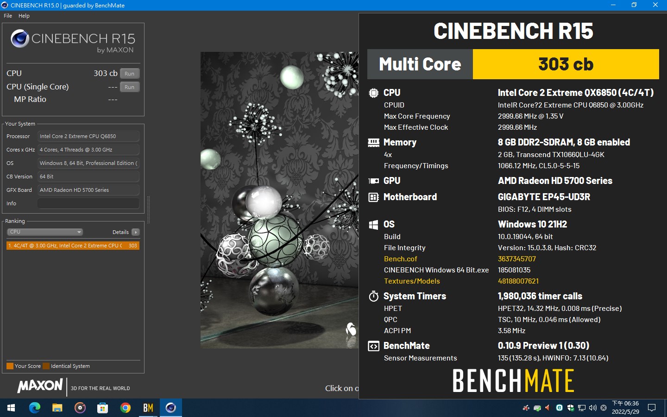667x417 pixels.
Task: Click the rendered scene image thumbnail
Action: [279, 200]
